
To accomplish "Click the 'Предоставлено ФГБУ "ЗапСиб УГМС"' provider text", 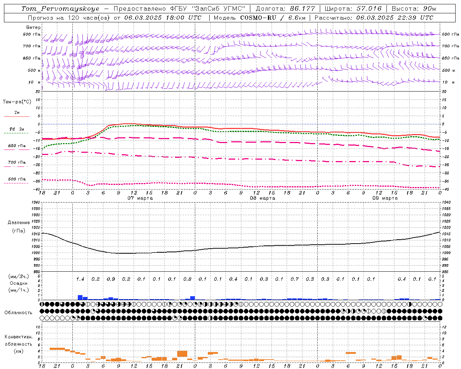I will pos(179,9).
